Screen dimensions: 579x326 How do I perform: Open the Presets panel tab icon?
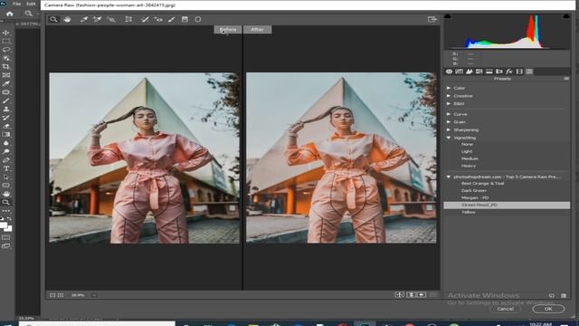point(529,72)
